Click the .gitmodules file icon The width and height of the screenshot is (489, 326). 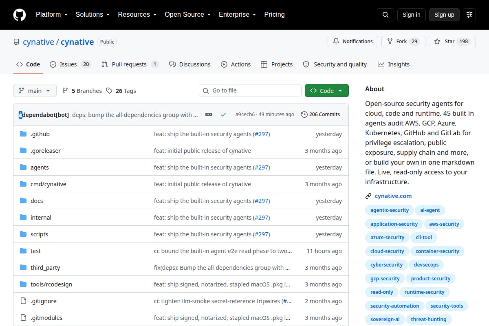[23, 318]
